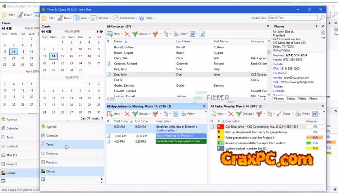This screenshot has width=338, height=195.
Task: Pin the Phones panel
Action: pos(317,26)
